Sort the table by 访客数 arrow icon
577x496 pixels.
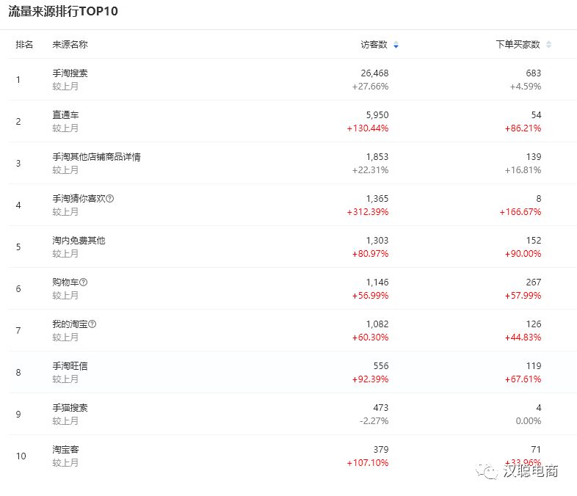396,45
